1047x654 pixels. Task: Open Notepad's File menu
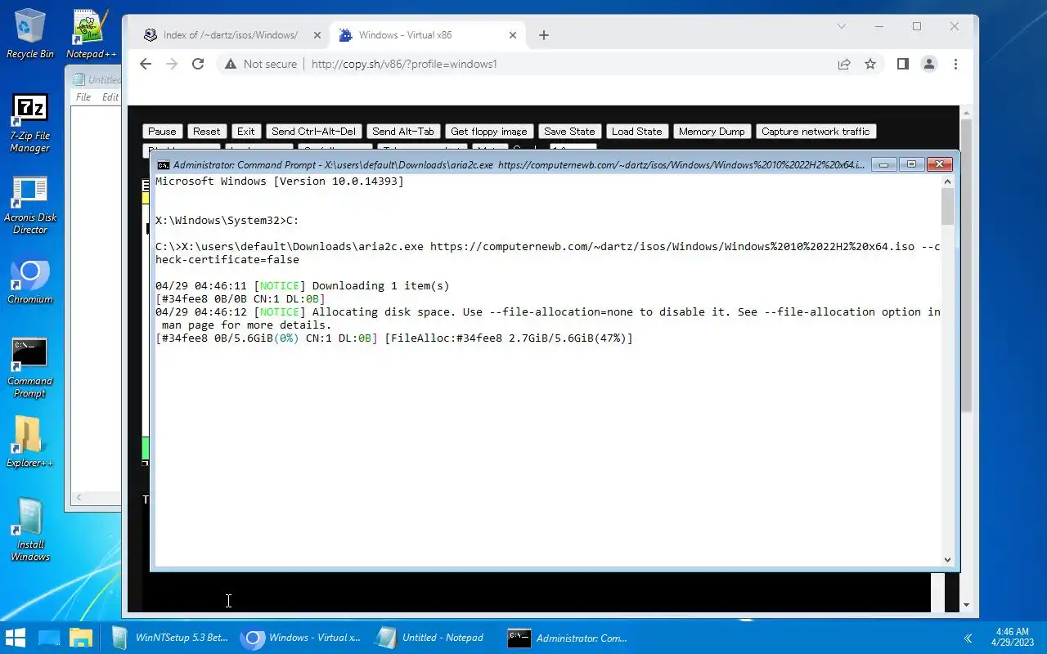[83, 96]
